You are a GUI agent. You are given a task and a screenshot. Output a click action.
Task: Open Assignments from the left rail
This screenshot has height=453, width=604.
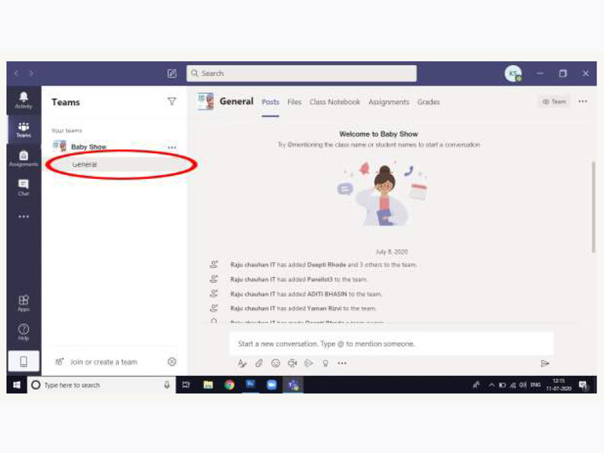coord(23,159)
